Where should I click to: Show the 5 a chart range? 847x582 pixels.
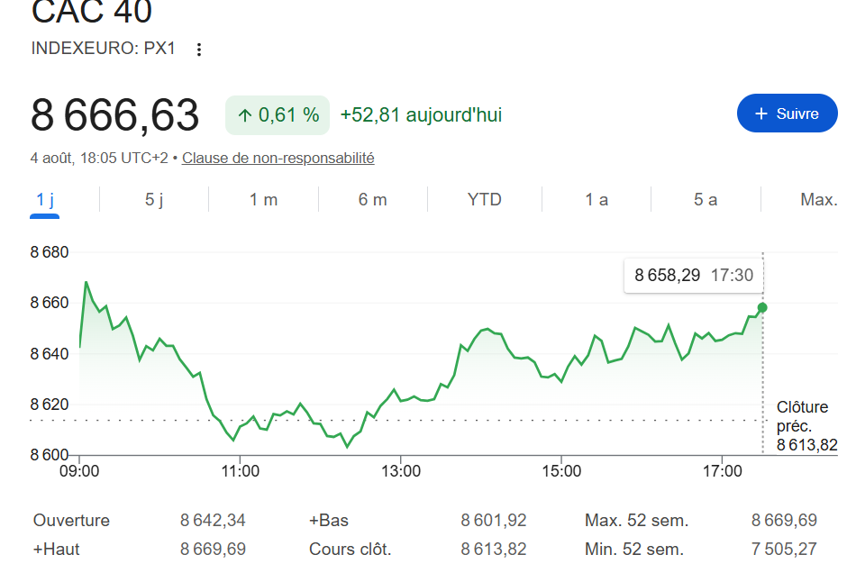pyautogui.click(x=706, y=200)
